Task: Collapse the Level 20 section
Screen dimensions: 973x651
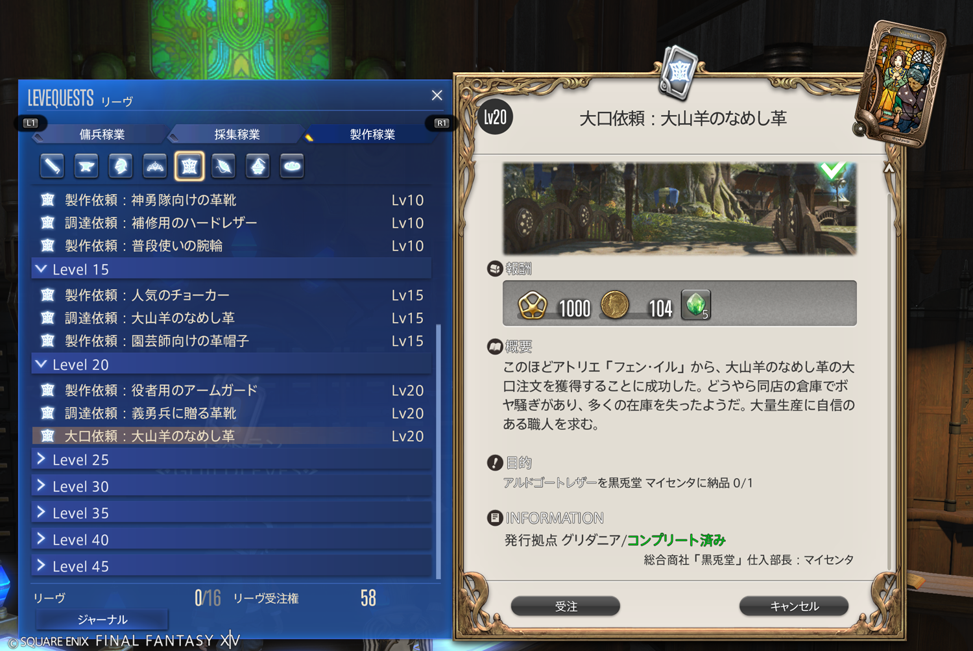Action: [x=231, y=364]
